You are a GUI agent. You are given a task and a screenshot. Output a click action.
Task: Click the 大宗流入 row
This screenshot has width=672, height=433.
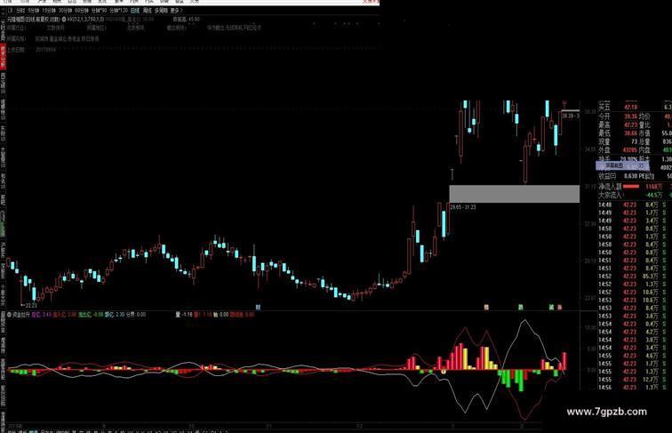click(x=636, y=195)
